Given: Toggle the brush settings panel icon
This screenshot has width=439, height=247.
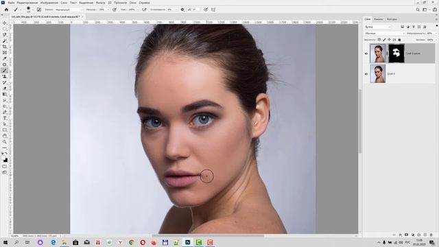Looking at the screenshot, I should click(39, 10).
